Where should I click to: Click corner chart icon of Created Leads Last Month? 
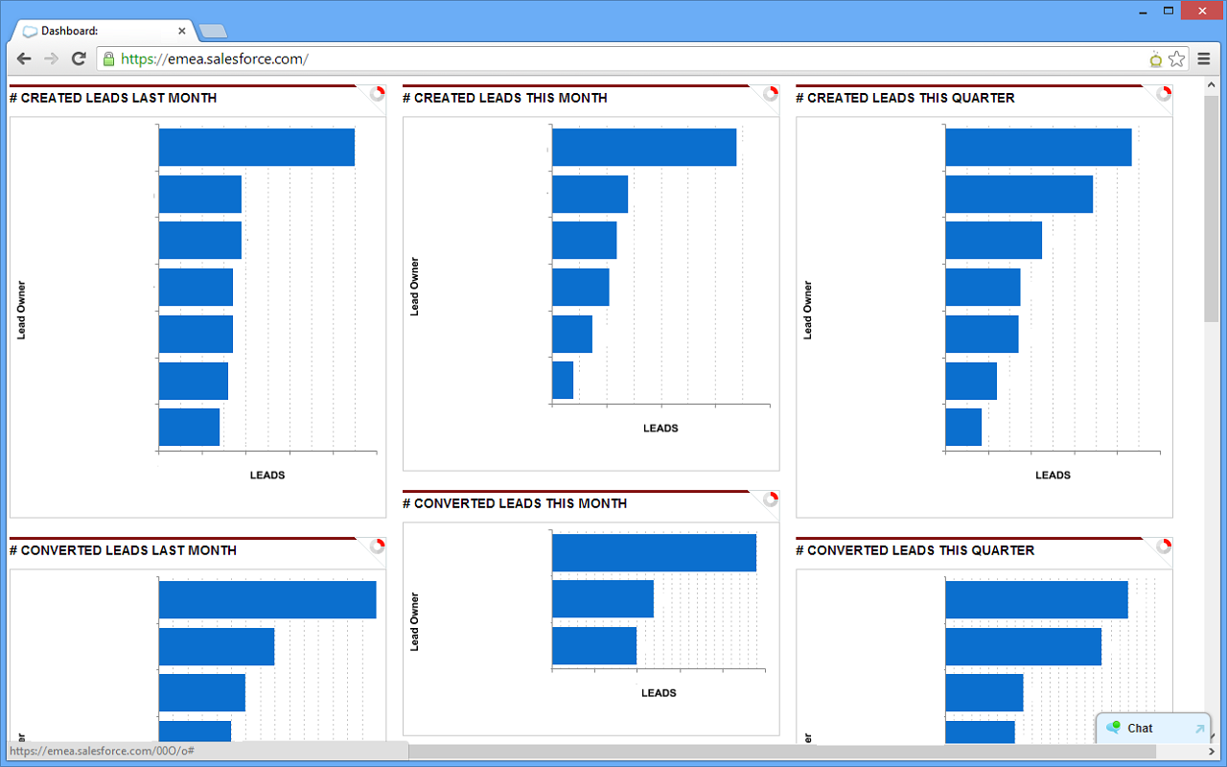pos(378,93)
